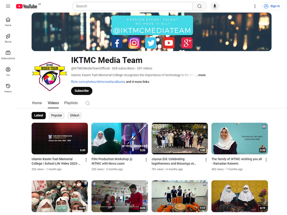Open History in sidebar

(8, 87)
